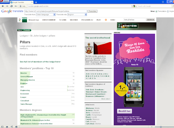Click the tv2.no site search box

(135, 20)
